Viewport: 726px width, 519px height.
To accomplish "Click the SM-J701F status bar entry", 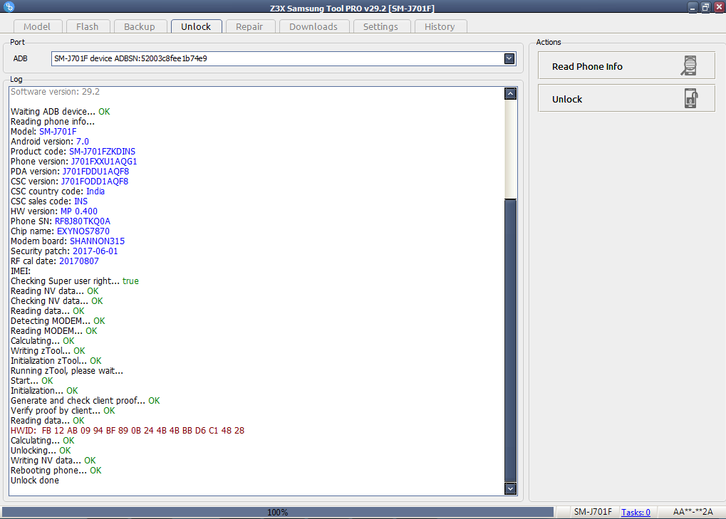I will 593,512.
